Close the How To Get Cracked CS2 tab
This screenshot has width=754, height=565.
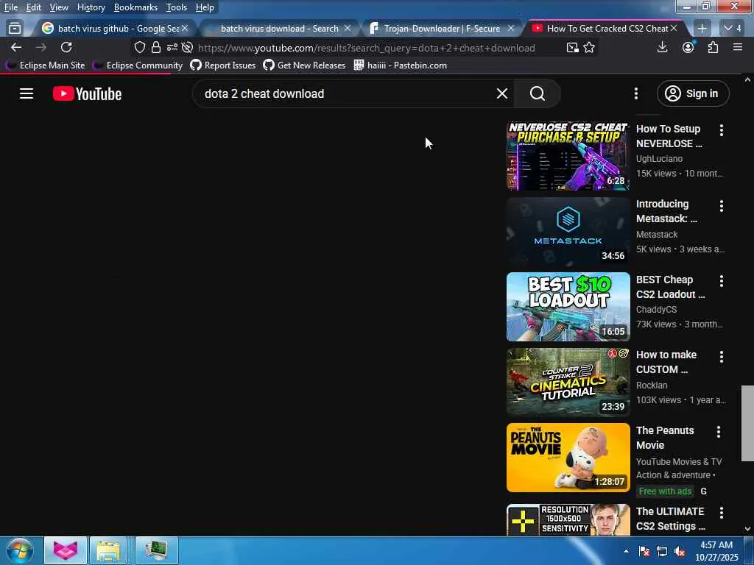(674, 29)
